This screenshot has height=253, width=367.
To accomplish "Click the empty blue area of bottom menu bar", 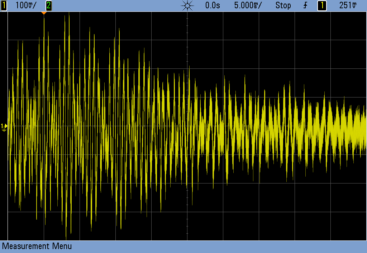I will click(215, 246).
